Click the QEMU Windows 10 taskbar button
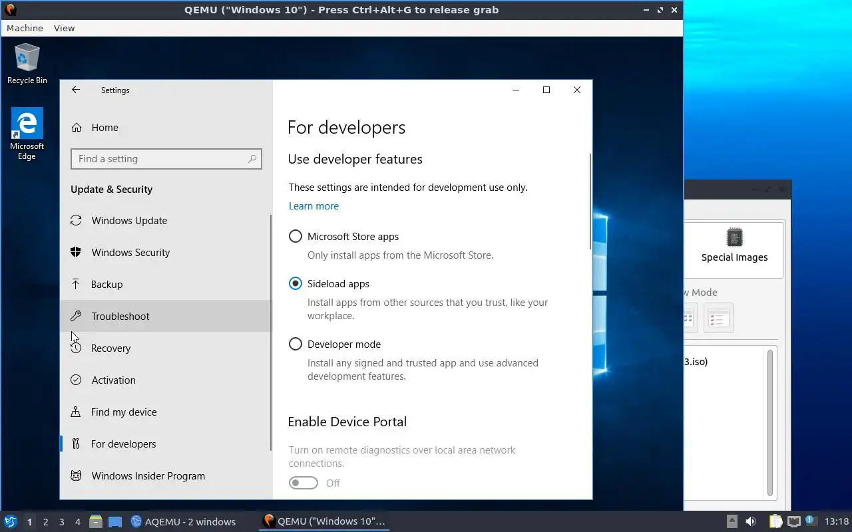The width and height of the screenshot is (852, 532). coord(324,521)
